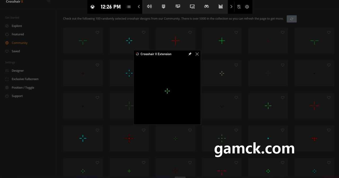
Task: Open the Game Bar widget menu list
Action: [x=129, y=7]
